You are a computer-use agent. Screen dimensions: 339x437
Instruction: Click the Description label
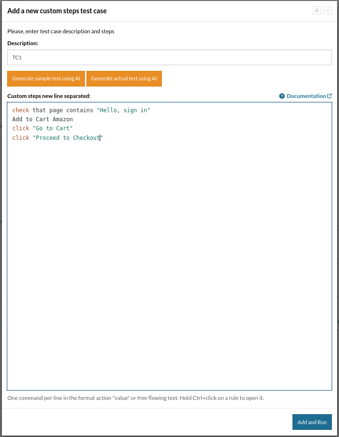[23, 43]
